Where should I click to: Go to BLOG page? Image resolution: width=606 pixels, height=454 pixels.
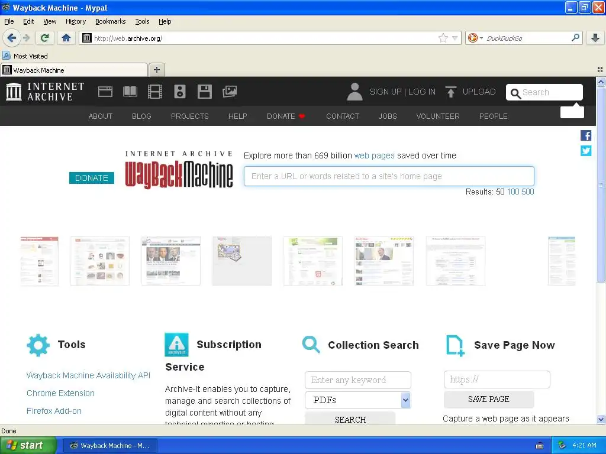pyautogui.click(x=141, y=116)
